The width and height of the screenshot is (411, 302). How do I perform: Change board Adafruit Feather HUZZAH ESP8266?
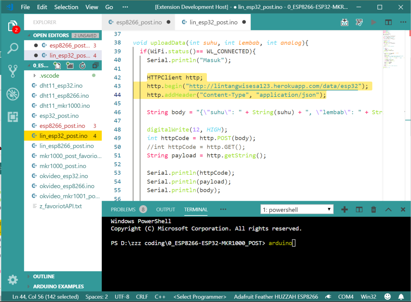pos(276,297)
